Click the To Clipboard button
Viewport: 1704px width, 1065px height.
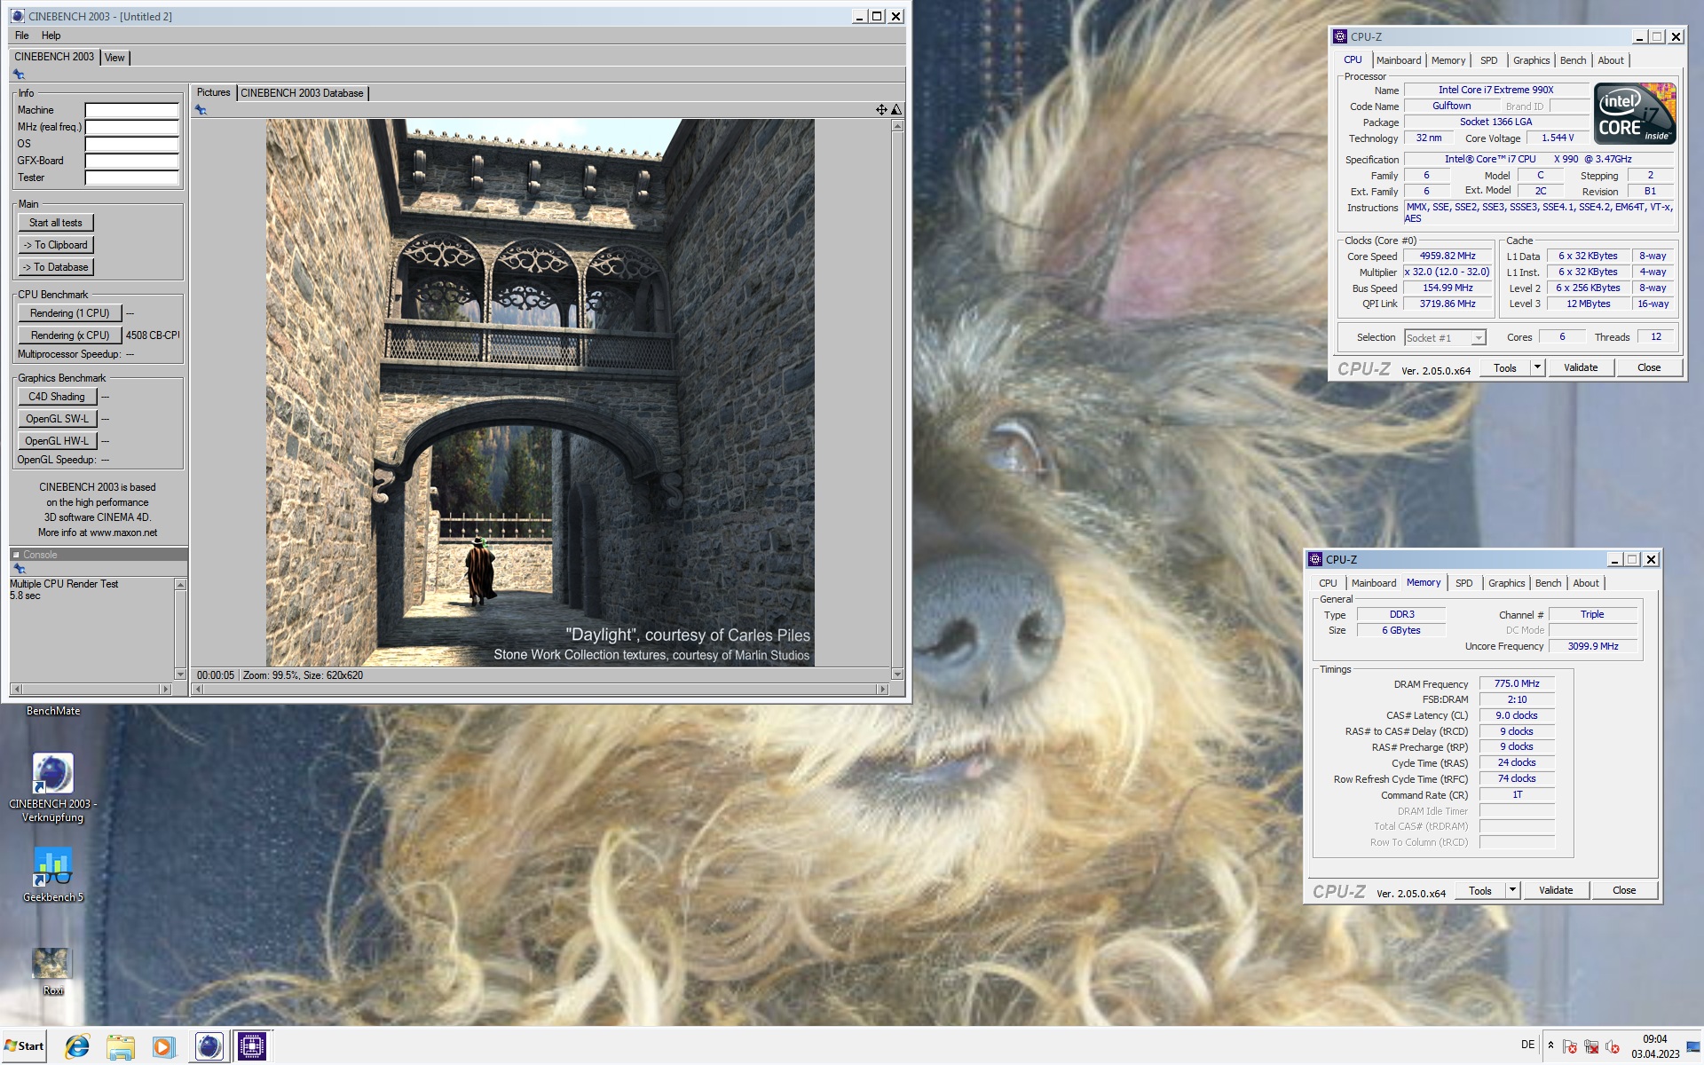[56, 245]
